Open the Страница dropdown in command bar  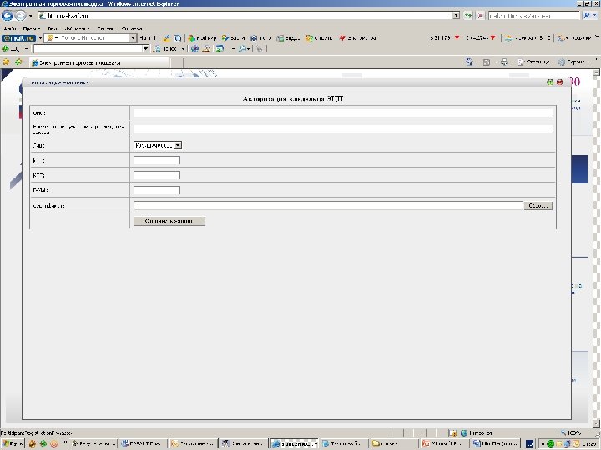point(535,62)
